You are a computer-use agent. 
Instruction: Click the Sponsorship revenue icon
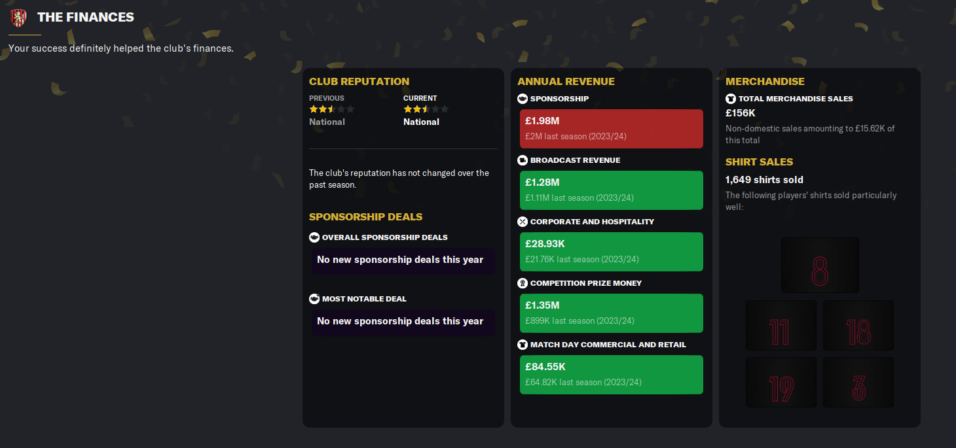[523, 99]
